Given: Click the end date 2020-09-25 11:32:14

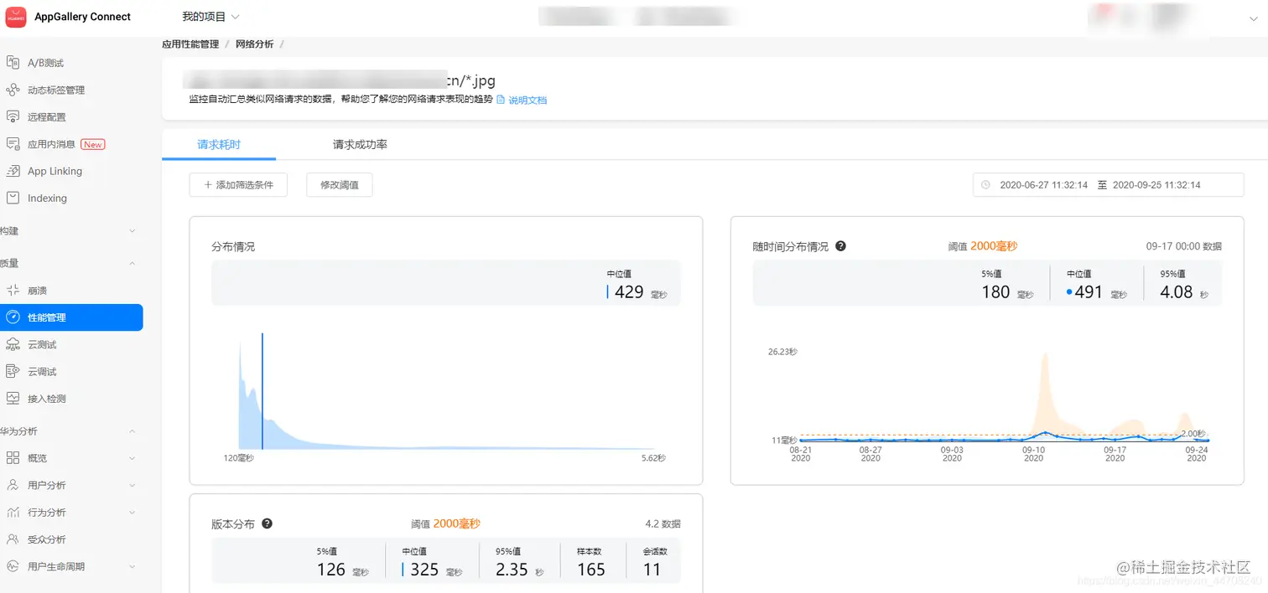Looking at the screenshot, I should [x=1156, y=185].
